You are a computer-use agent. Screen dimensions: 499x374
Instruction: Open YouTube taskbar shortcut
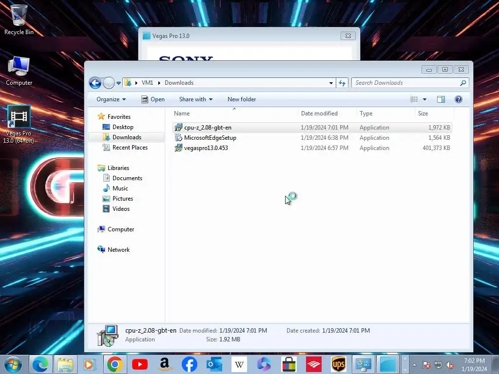tap(140, 364)
